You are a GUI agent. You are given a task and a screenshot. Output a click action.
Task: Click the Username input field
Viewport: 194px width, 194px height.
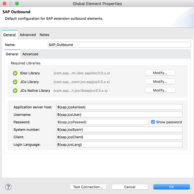(x=119, y=115)
